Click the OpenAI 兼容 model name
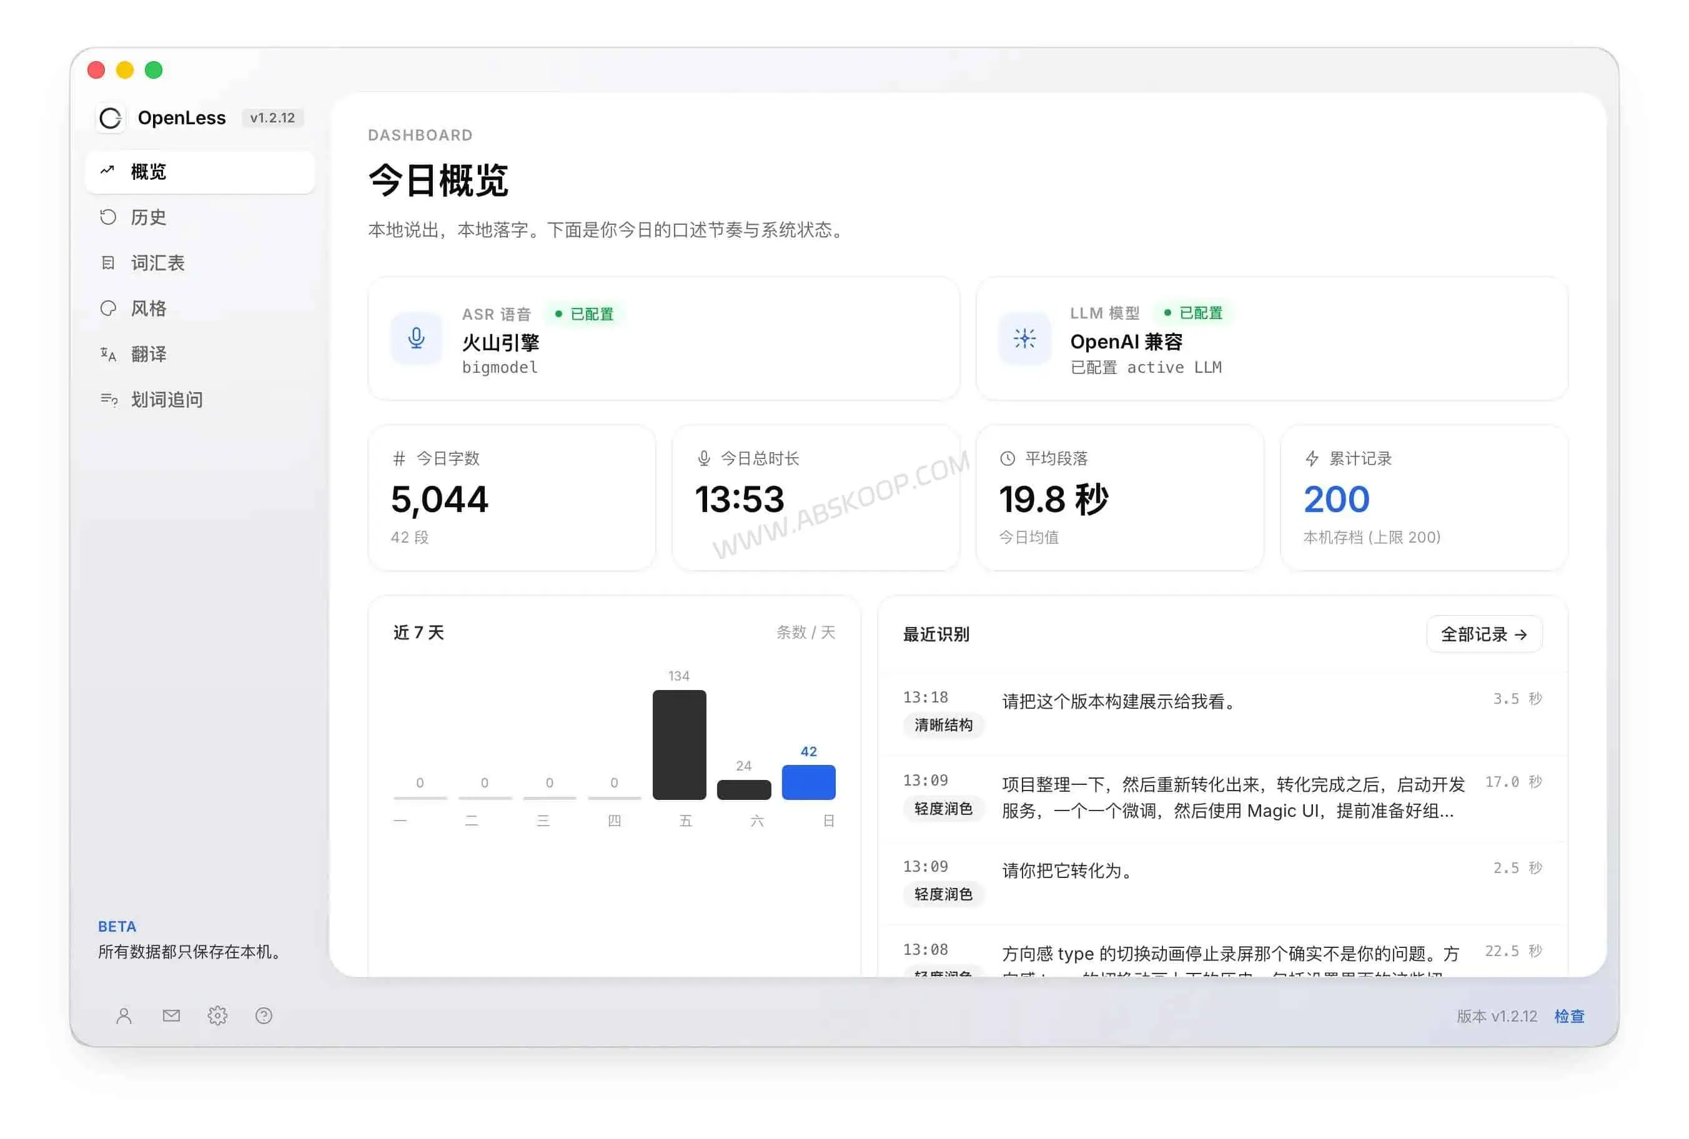This screenshot has width=1689, height=1139. tap(1126, 342)
